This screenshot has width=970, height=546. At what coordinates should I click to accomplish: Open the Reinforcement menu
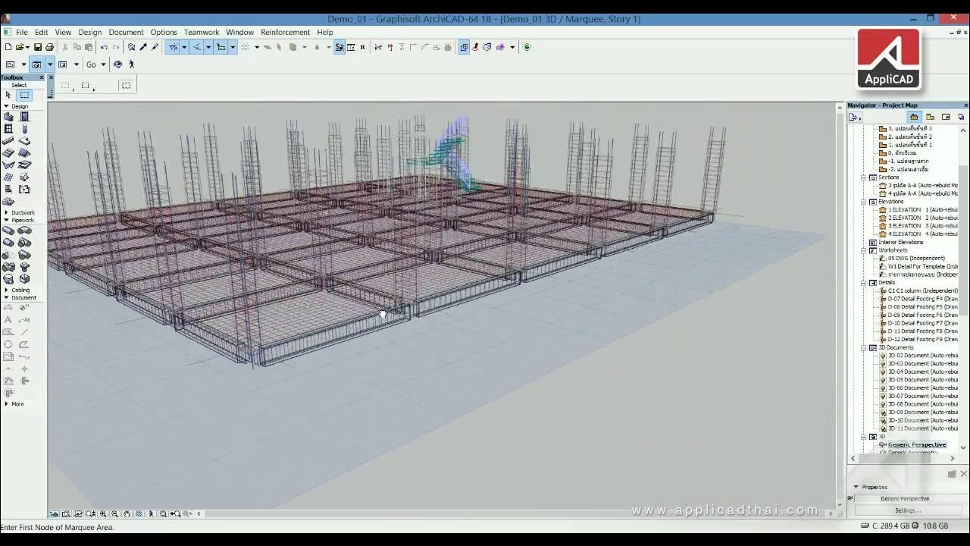pos(285,32)
